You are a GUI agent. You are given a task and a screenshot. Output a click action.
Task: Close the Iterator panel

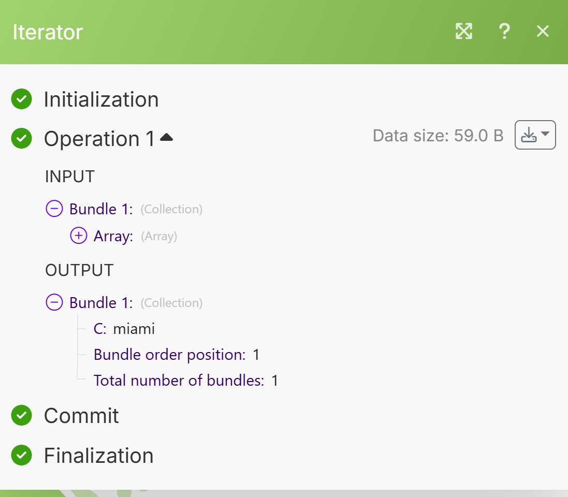pos(543,31)
